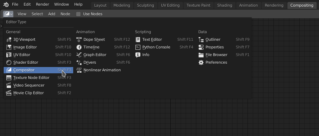Viewport: 319px width, 136px height.
Task: Enable the Use Nodes checkbox
Action: pyautogui.click(x=78, y=14)
